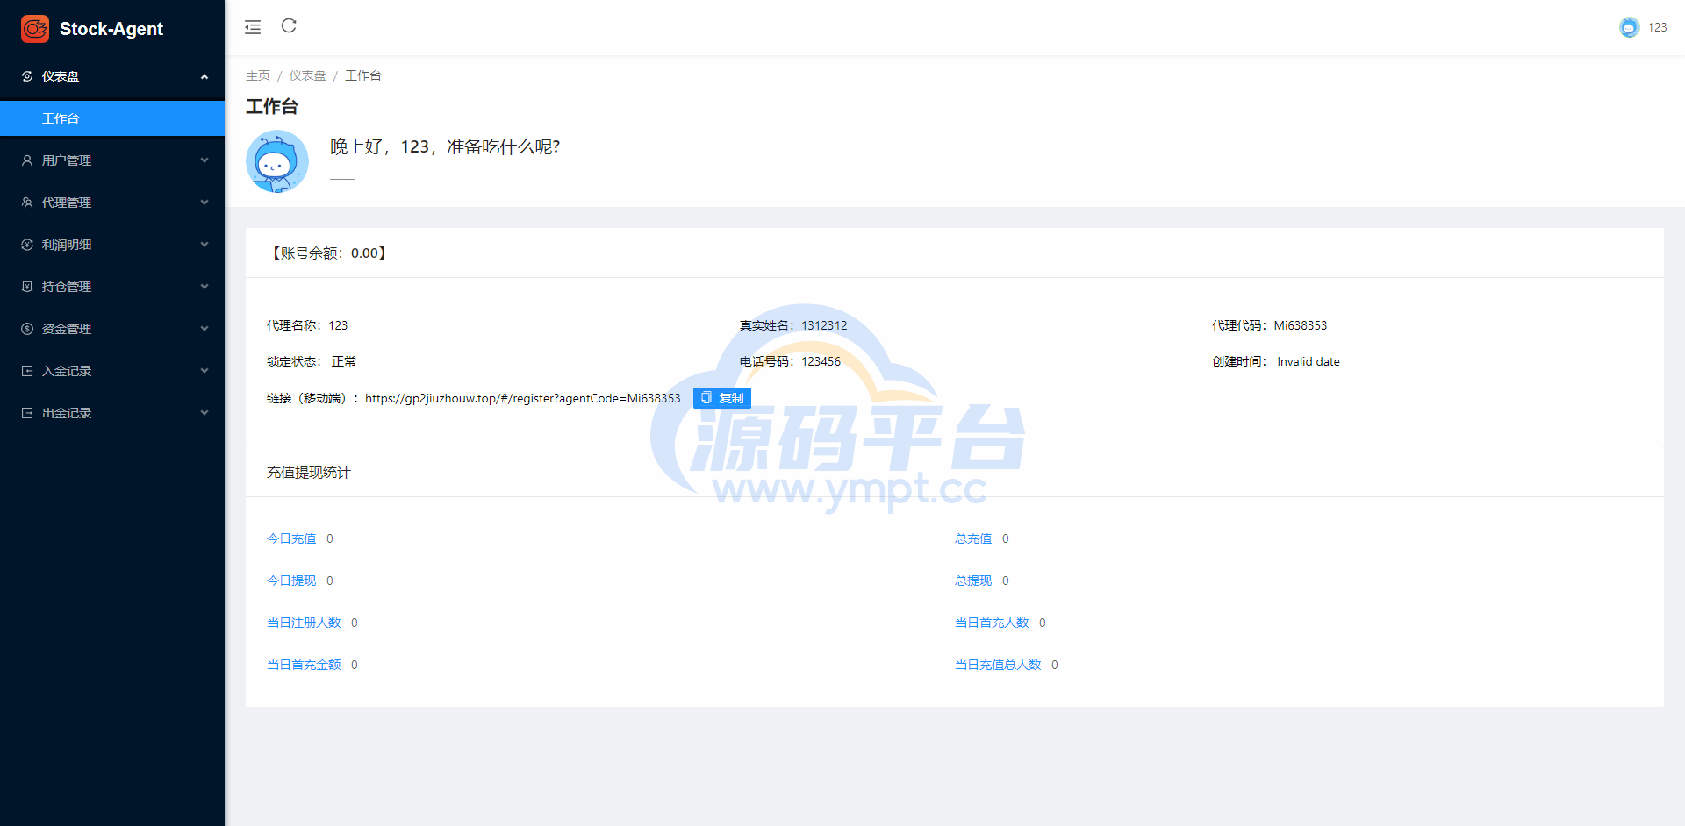The height and width of the screenshot is (826, 1685).
Task: Expand the 利润明细 menu chevron
Action: click(204, 245)
